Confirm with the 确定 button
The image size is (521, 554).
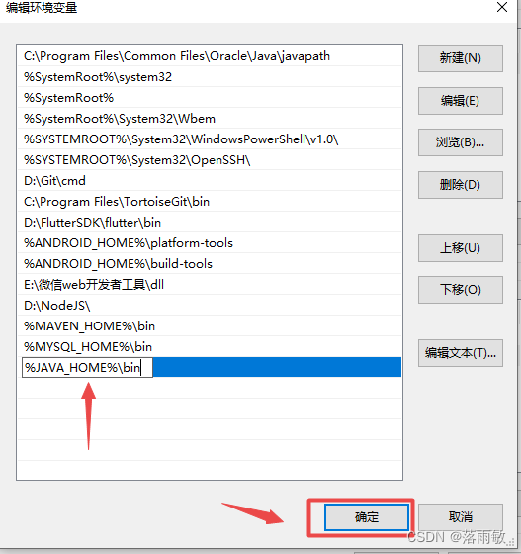click(x=367, y=517)
